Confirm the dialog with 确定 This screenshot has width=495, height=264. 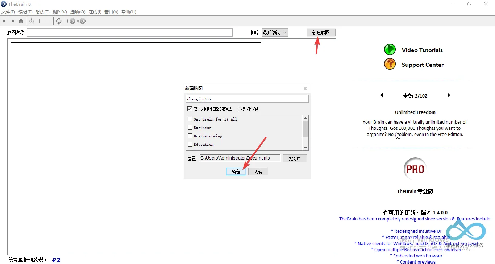pyautogui.click(x=236, y=172)
